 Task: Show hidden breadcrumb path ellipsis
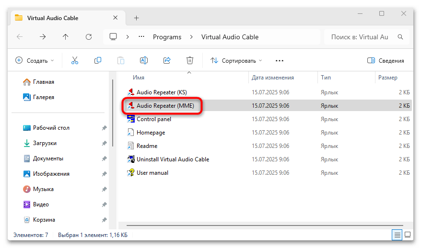(x=141, y=37)
